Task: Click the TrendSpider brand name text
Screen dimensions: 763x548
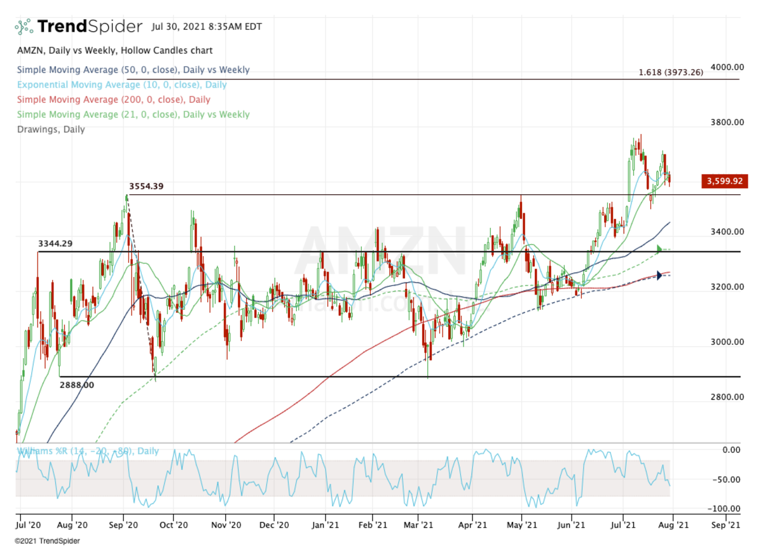Action: tap(90, 27)
